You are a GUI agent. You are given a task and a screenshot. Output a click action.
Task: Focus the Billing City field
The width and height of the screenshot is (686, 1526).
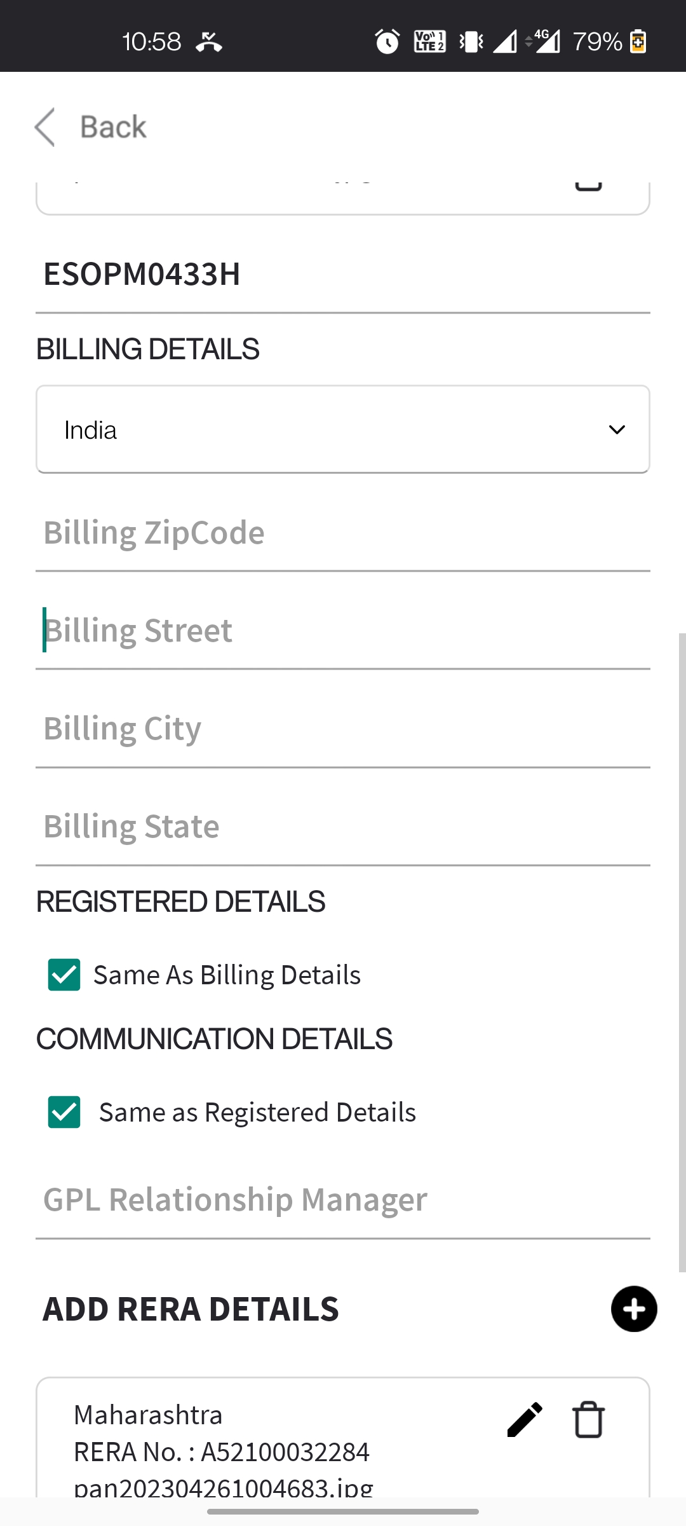tap(343, 729)
